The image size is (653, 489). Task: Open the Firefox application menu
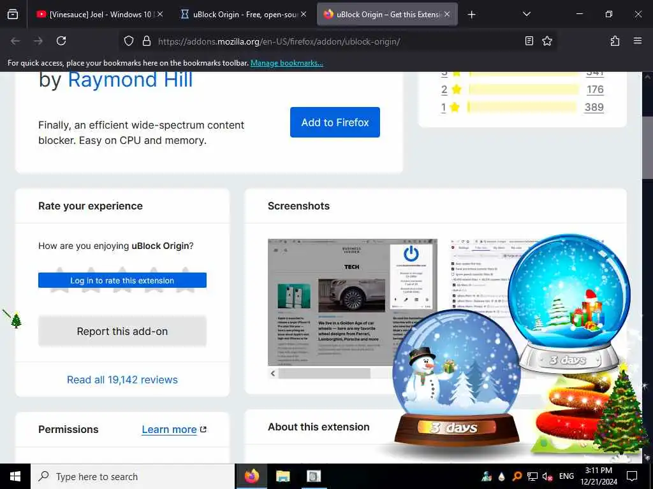click(x=638, y=41)
